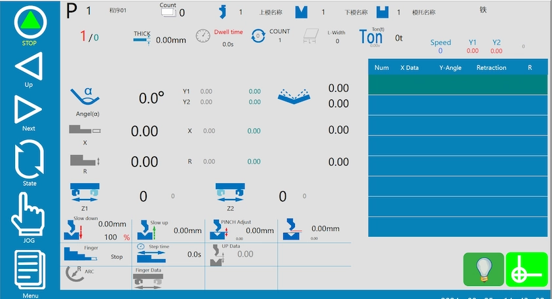Click the crowning deflection V icon
This screenshot has height=299, width=552.
click(x=294, y=97)
